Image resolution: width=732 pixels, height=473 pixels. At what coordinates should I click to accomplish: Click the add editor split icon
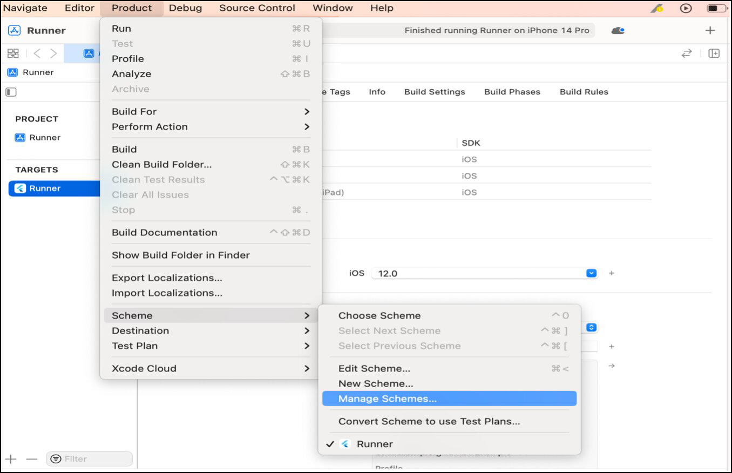tap(714, 53)
